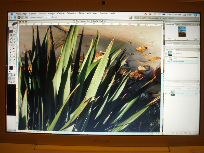Click the foreground color black swatch

point(11,68)
